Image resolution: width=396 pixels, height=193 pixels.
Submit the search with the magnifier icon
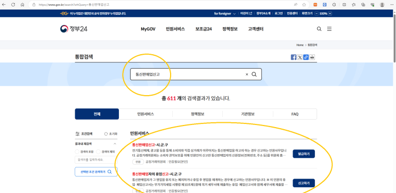pos(254,74)
